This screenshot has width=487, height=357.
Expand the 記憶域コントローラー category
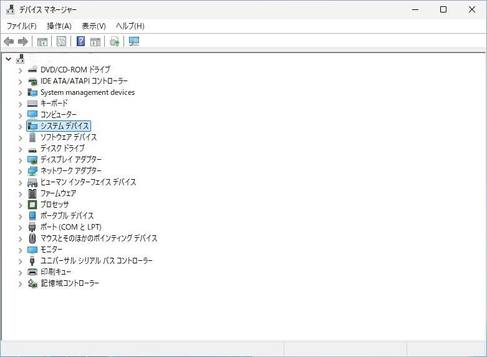click(20, 283)
